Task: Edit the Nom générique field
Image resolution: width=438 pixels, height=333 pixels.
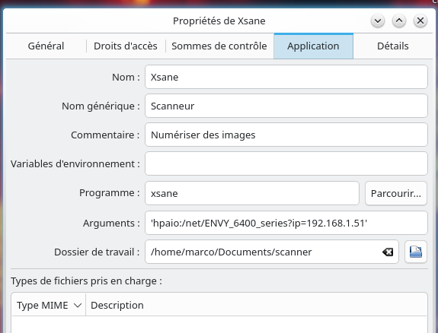Action: click(x=286, y=106)
